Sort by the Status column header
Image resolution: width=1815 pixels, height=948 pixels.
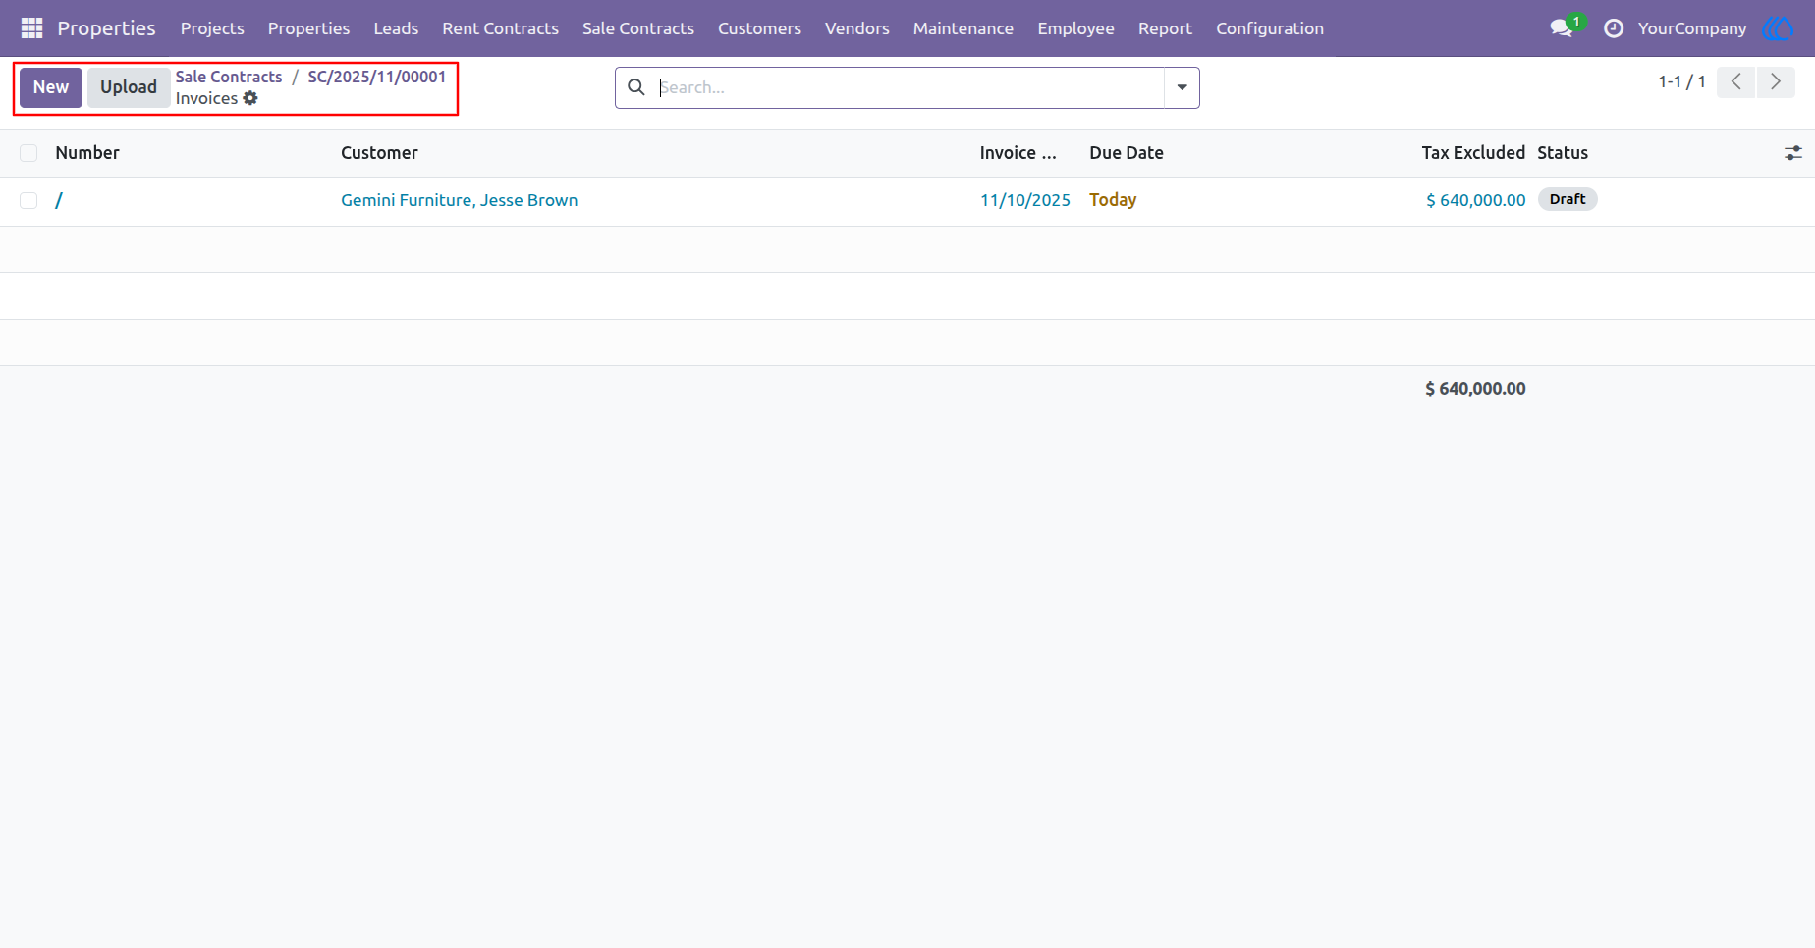click(x=1563, y=153)
